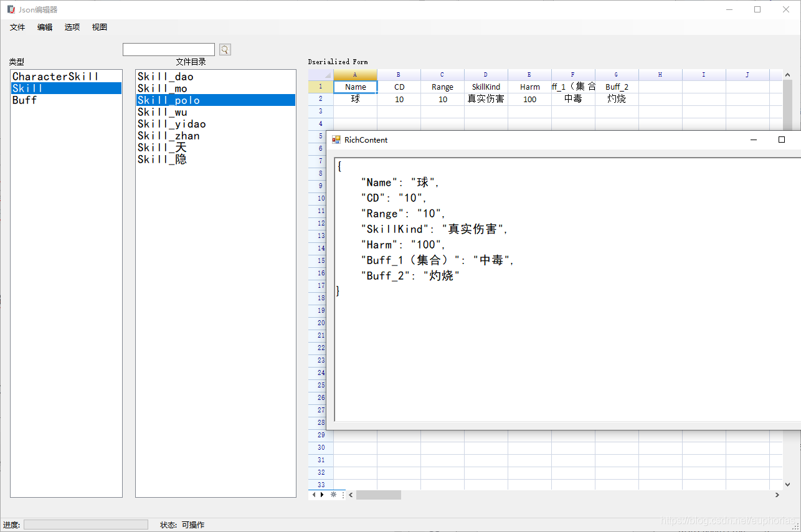
Task: Select CharacterSkill in the type list
Action: 66,77
